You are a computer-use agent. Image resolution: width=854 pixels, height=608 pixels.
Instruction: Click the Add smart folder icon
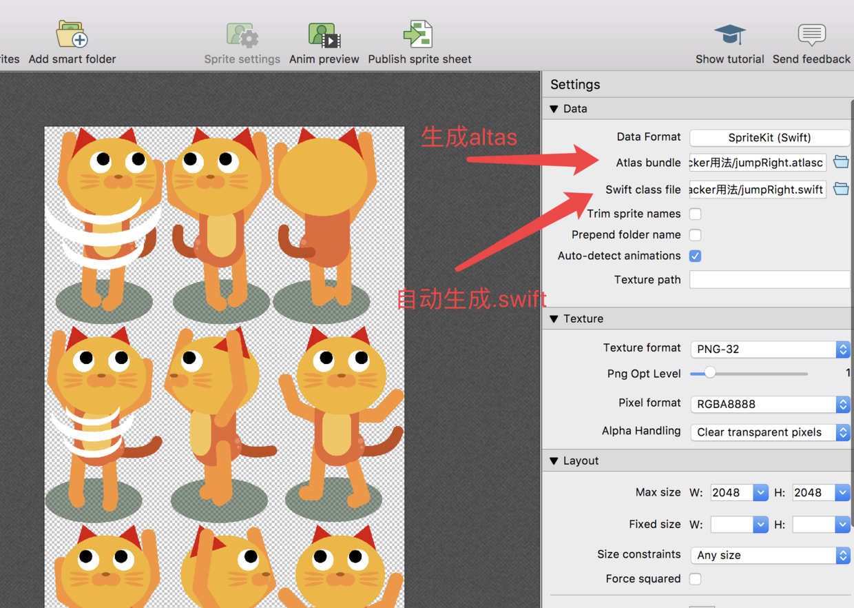[72, 34]
